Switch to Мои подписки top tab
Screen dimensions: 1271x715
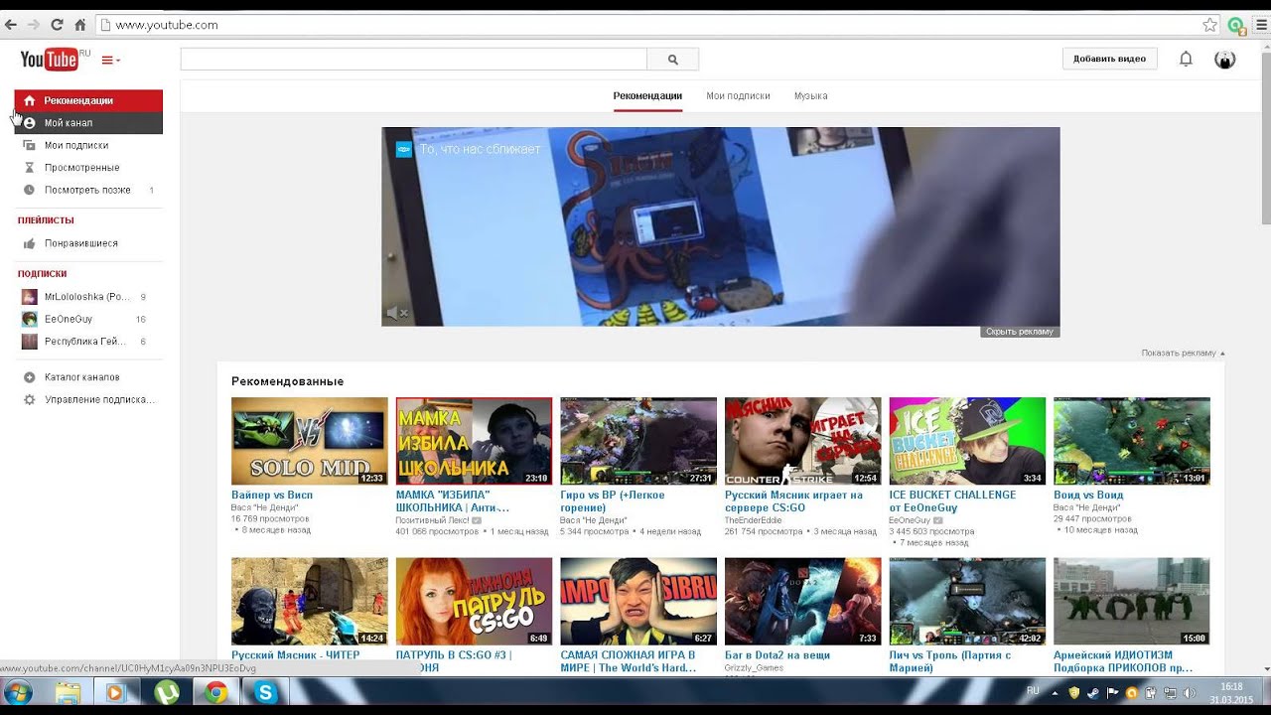[x=738, y=96]
